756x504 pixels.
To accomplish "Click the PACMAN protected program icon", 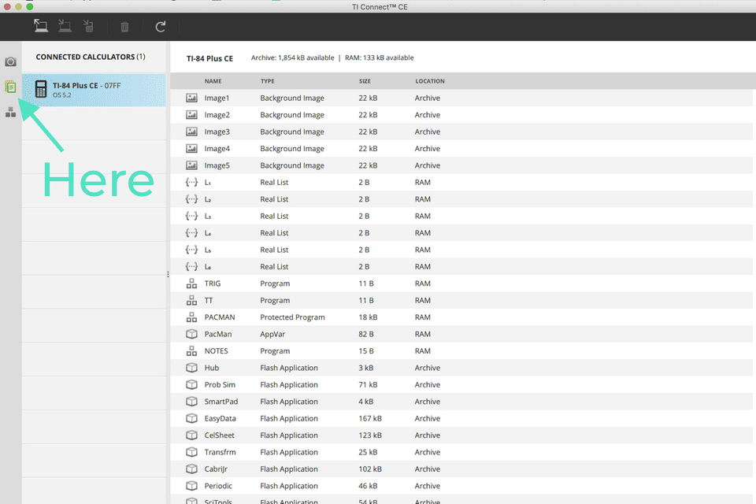I will [191, 317].
